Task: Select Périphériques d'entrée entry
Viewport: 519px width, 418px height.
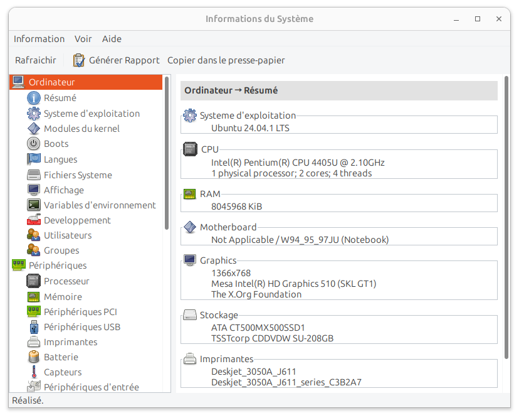Action: 92,387
